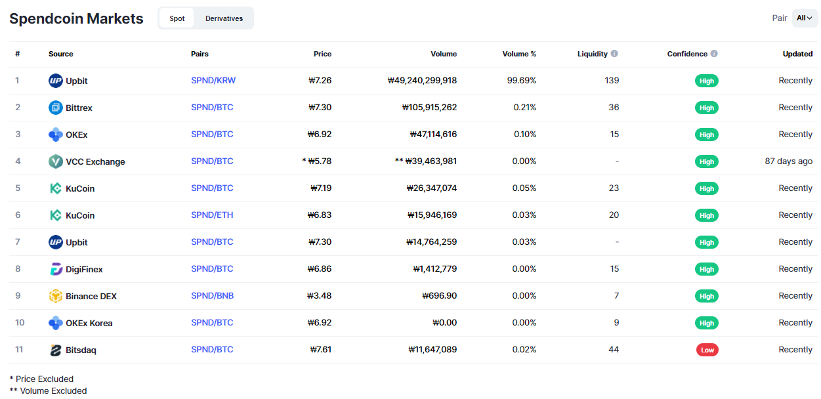Click High confidence badge for VCC Exchange
This screenshot has width=821, height=399.
point(707,161)
